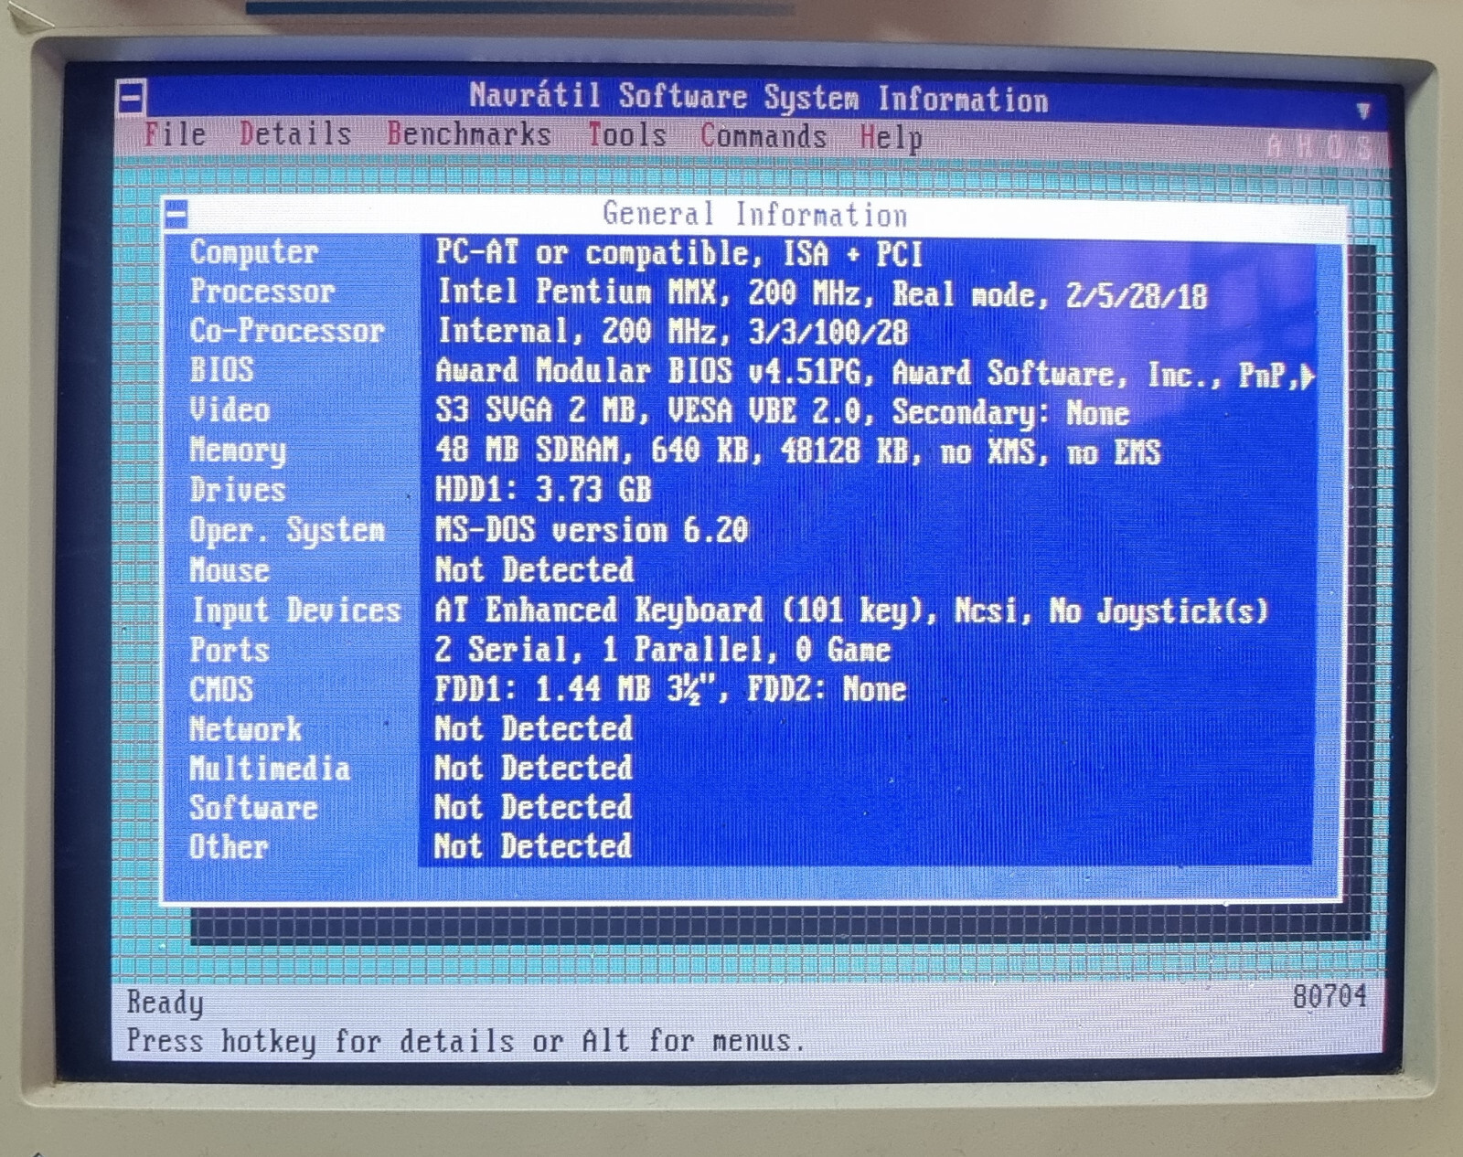Screen dimensions: 1463x1157
Task: Click the 'S3 SVGA 2 MB' video value
Action: tap(541, 410)
